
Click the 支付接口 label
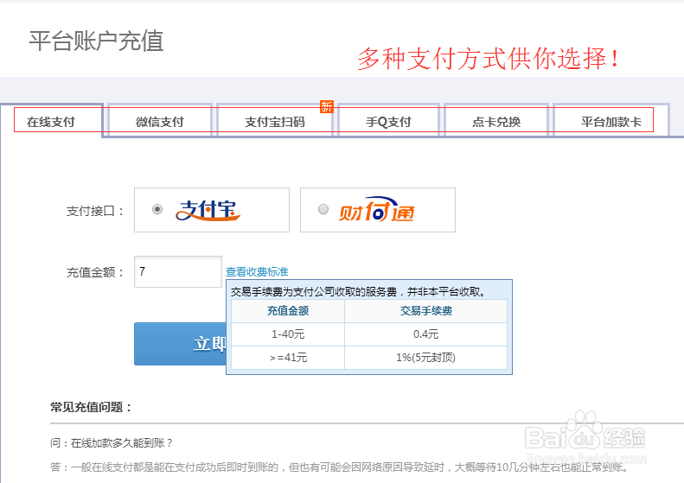tap(95, 211)
